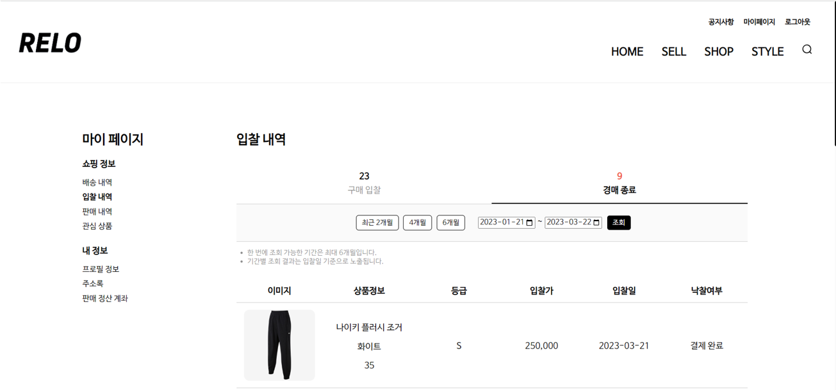Screen dimensions: 836x390
Task: Open the start date calendar picker
Action: pyautogui.click(x=529, y=222)
